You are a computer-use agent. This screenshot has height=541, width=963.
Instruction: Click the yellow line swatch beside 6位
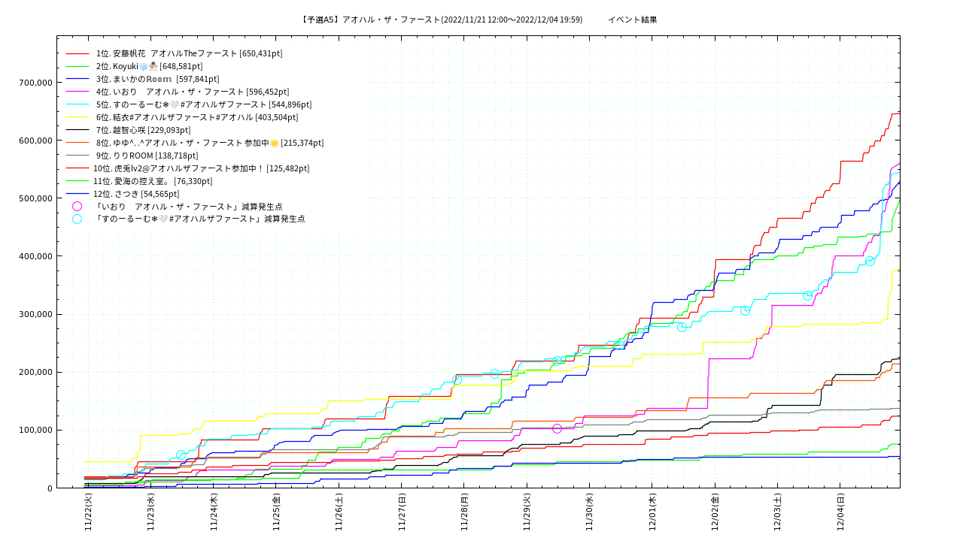click(x=77, y=117)
